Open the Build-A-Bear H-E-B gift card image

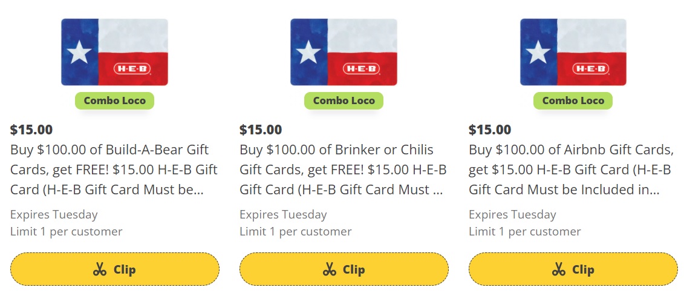[x=114, y=52]
